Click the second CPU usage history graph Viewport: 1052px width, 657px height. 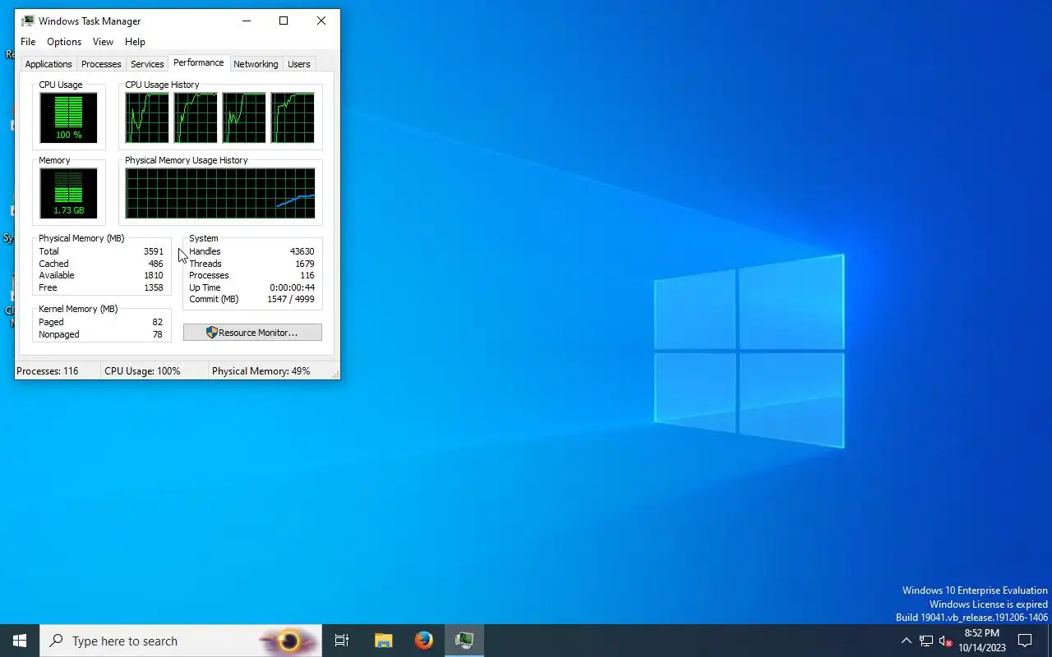[196, 117]
